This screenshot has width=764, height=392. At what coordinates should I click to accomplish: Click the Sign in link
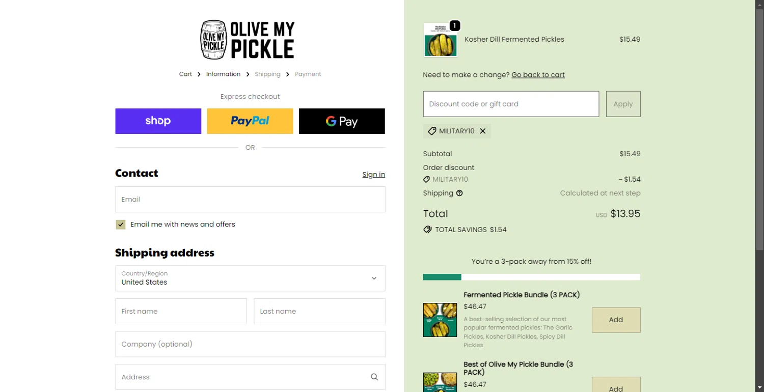(x=373, y=175)
